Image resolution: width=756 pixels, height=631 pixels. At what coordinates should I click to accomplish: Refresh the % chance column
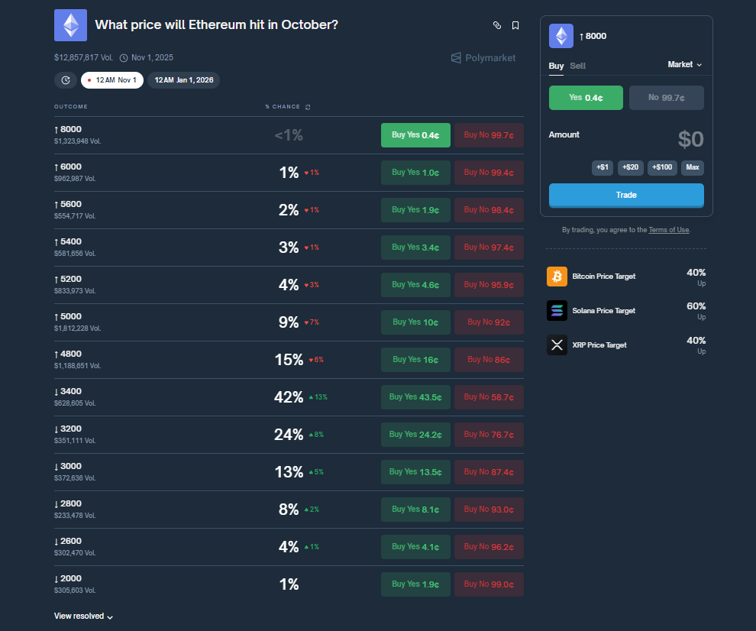308,107
